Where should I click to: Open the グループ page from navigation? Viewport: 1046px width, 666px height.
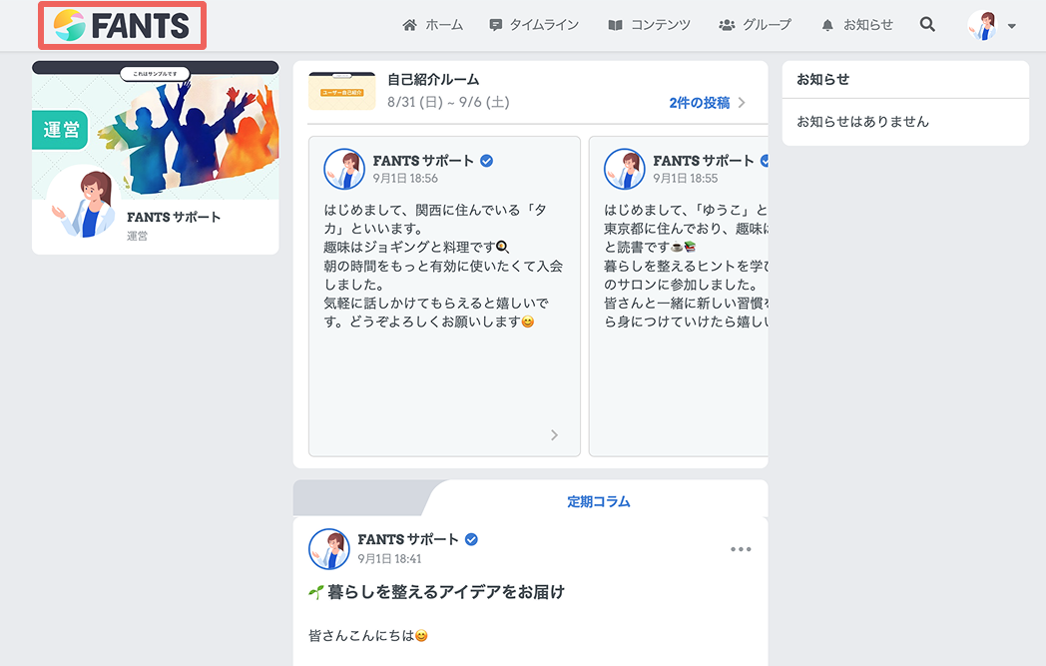755,25
